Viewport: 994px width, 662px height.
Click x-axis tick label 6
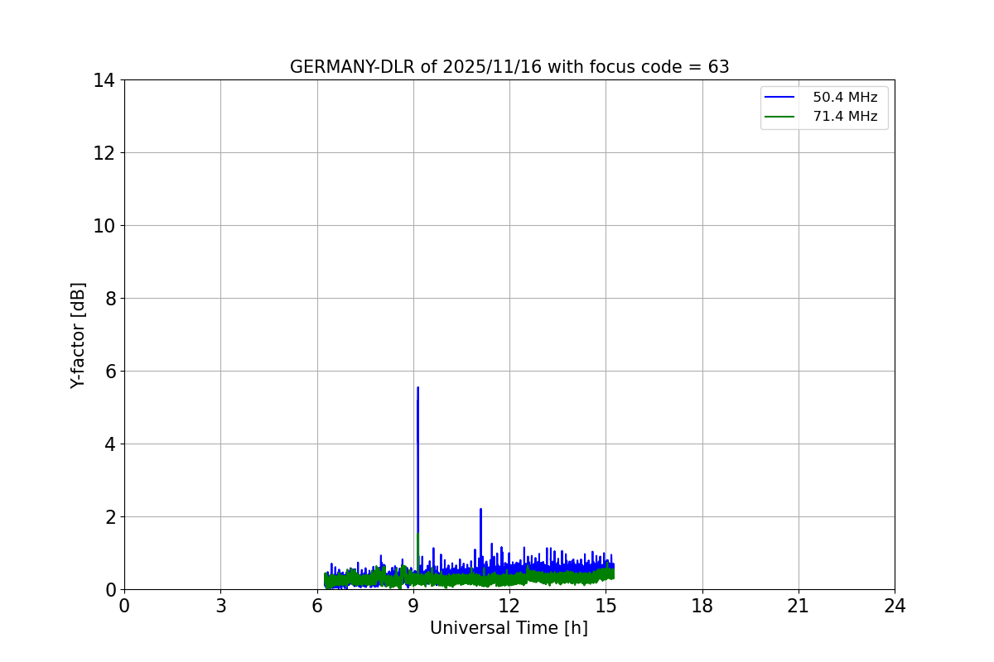[317, 606]
